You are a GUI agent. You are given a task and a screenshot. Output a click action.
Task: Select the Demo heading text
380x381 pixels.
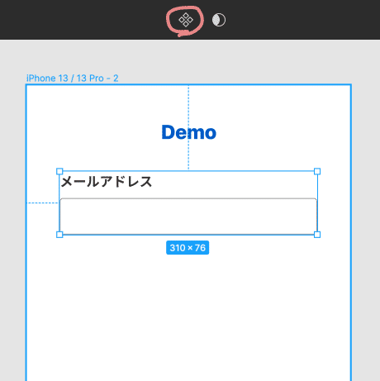(x=188, y=132)
